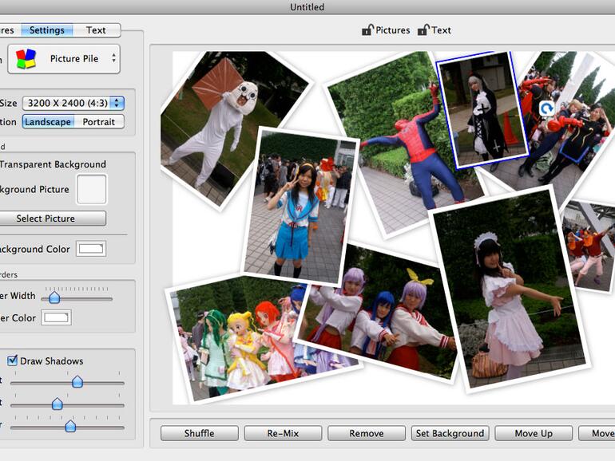Switch to the Settings tab
615x461 pixels.
tap(47, 30)
